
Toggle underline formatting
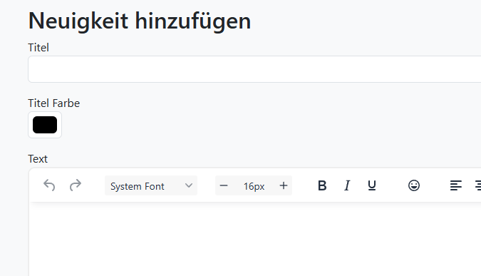point(372,185)
